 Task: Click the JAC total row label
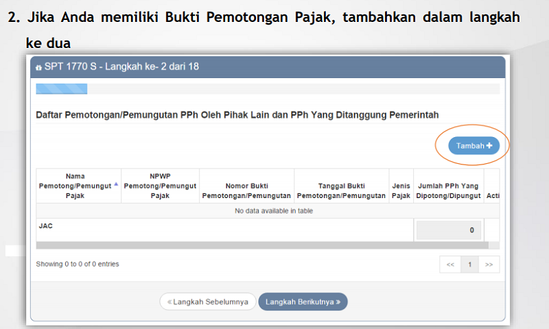click(x=45, y=226)
